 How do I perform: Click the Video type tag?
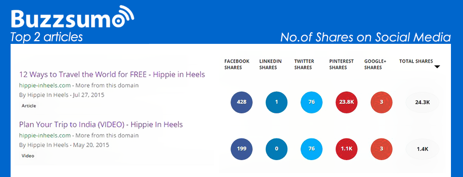(x=28, y=156)
